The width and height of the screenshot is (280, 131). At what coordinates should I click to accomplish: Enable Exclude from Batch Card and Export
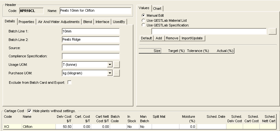click(69, 83)
